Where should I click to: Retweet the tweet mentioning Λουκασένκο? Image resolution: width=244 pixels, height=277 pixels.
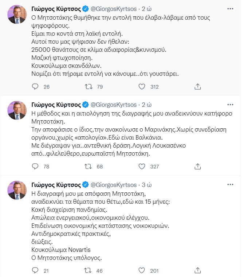point(88,167)
